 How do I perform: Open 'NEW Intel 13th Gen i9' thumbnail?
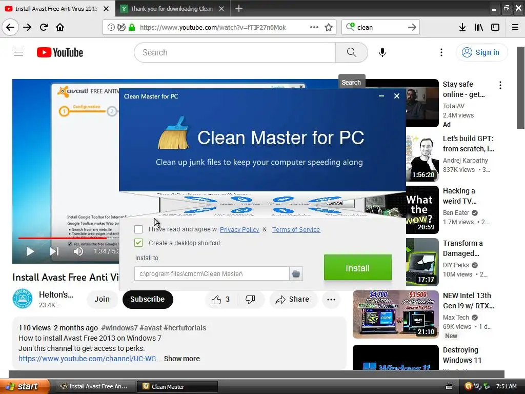(x=396, y=314)
